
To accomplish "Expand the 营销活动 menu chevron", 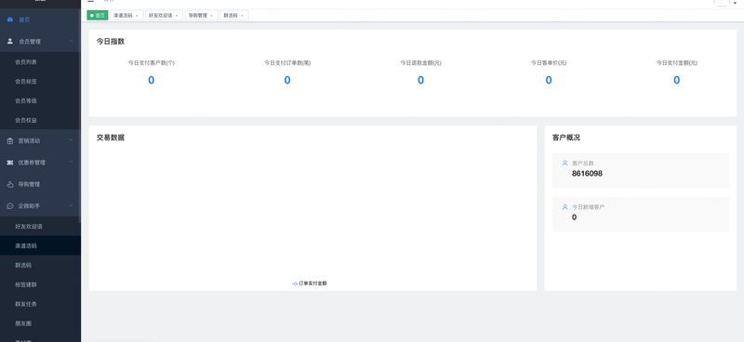I will (x=71, y=140).
